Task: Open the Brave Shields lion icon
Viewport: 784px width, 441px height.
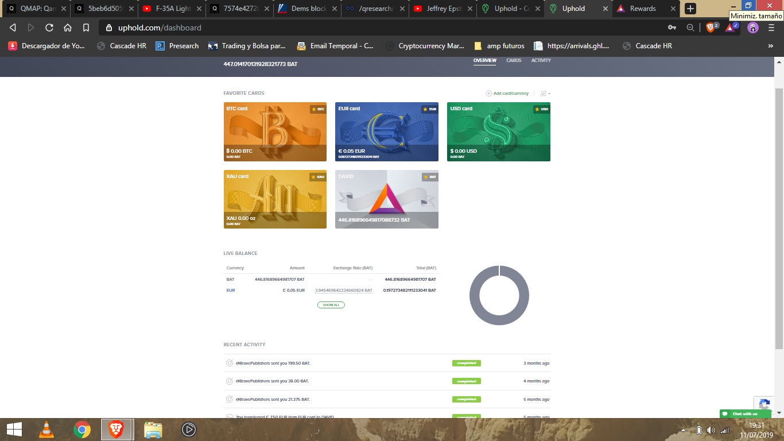Action: 711,27
